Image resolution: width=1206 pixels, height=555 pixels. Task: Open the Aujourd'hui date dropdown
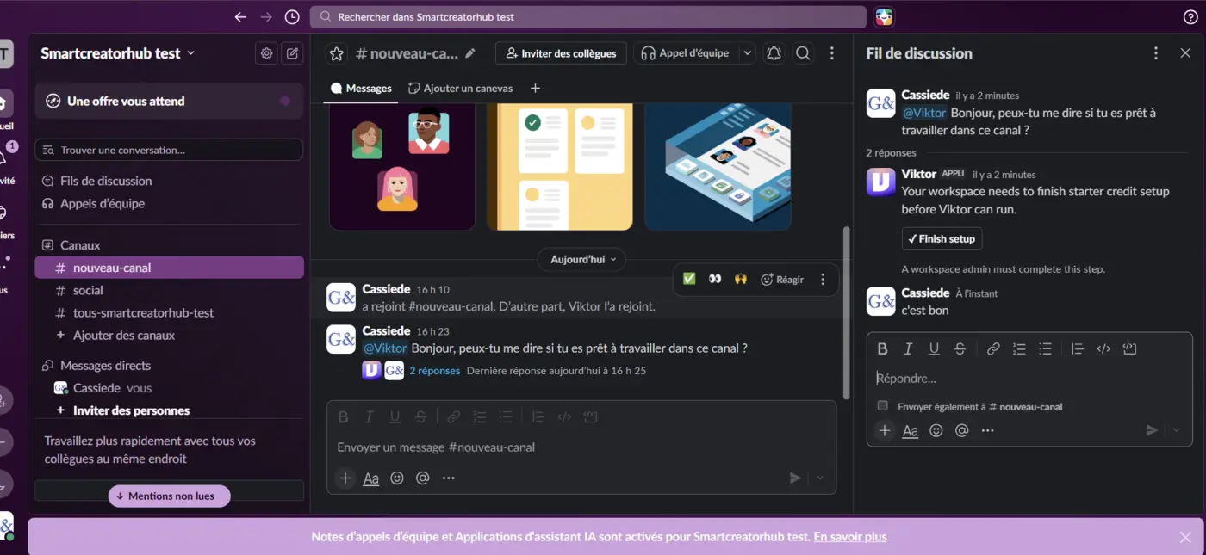581,259
